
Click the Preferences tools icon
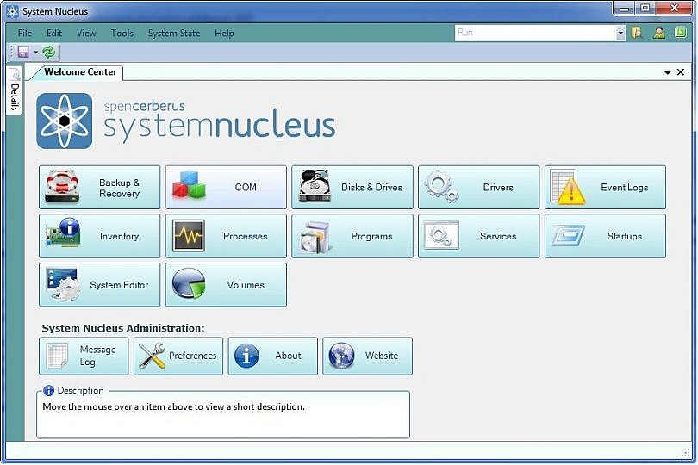point(152,356)
